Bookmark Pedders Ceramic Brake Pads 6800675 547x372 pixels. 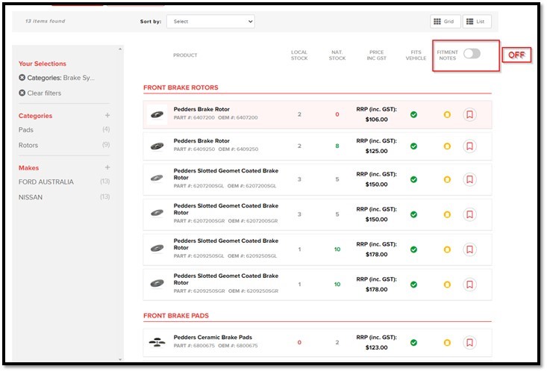pos(469,342)
